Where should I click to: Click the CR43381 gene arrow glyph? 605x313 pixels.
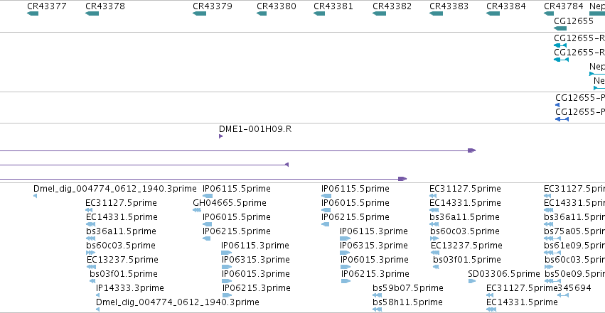tap(319, 13)
